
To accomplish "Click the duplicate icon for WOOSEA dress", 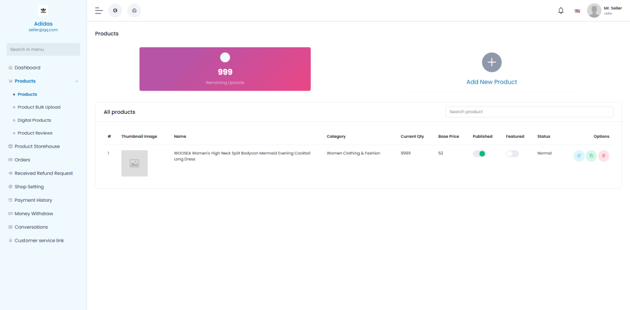I will pos(591,156).
